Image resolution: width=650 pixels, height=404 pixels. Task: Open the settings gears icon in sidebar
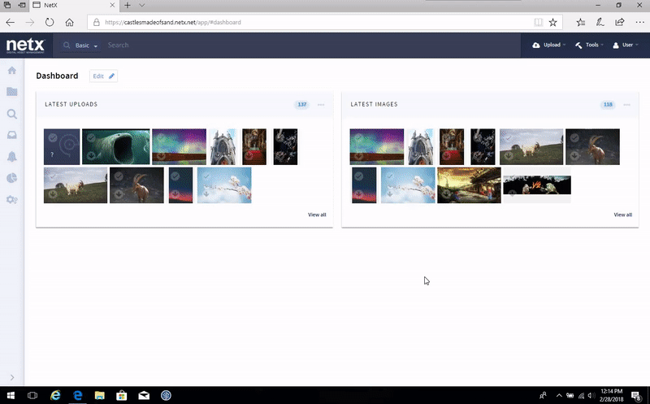(x=12, y=200)
